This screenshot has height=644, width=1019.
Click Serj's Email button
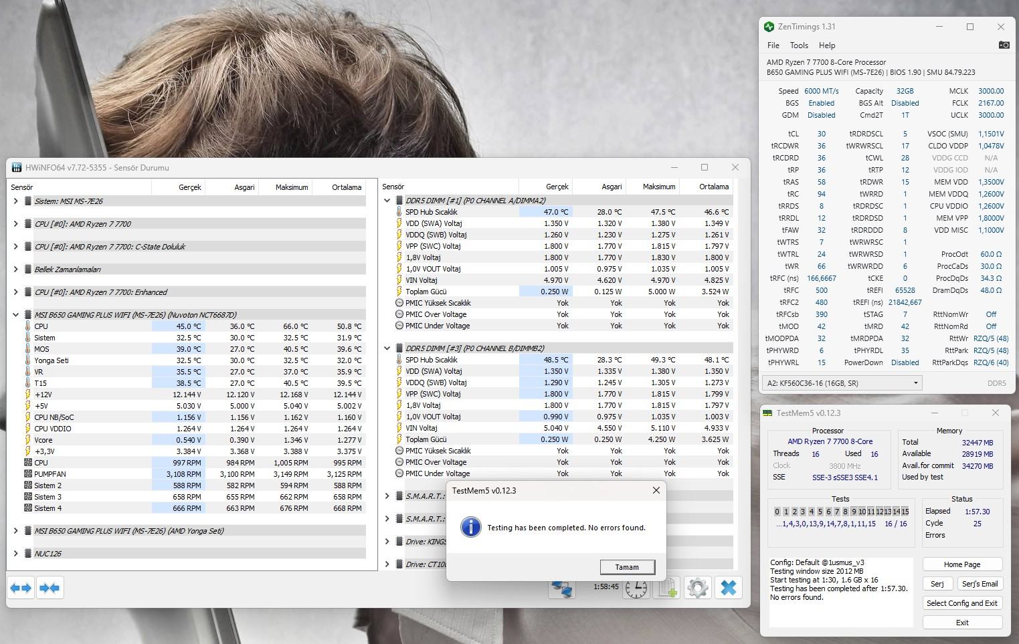[980, 584]
